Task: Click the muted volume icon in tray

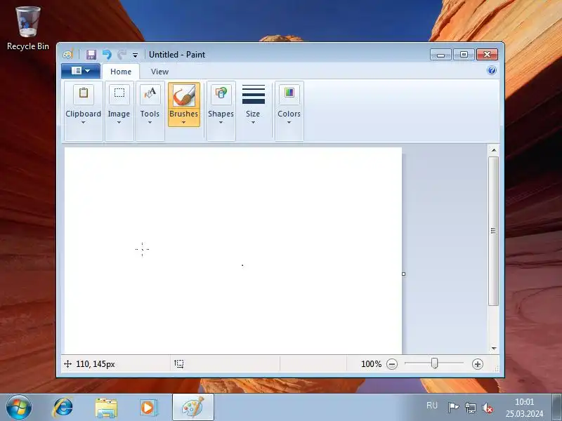Action: 488,408
